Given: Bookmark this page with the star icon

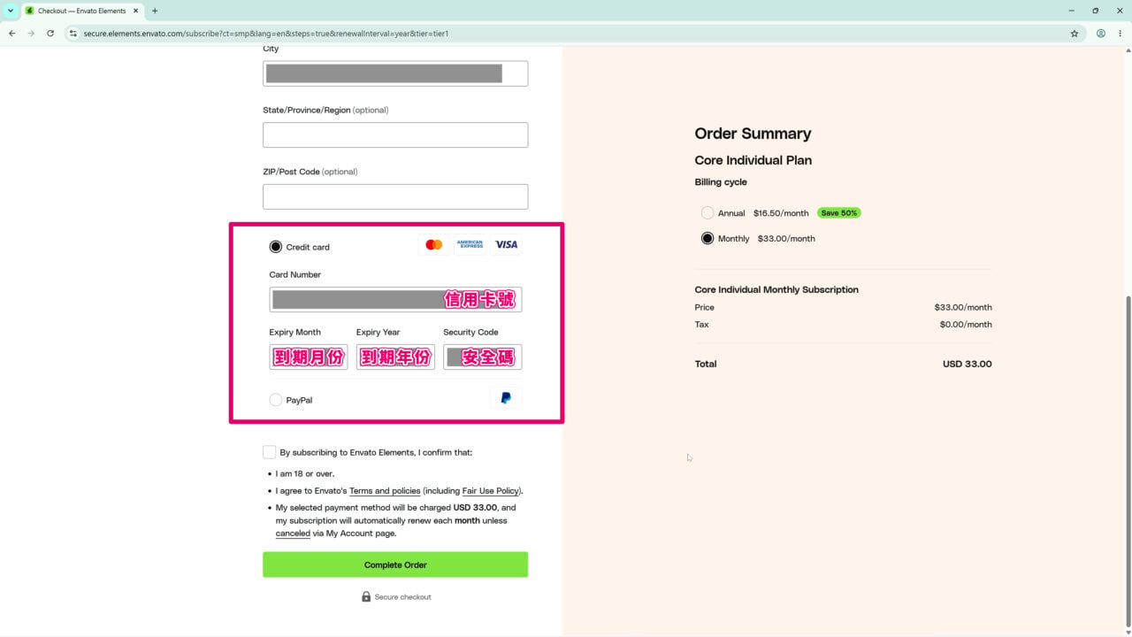Looking at the screenshot, I should click(x=1075, y=34).
